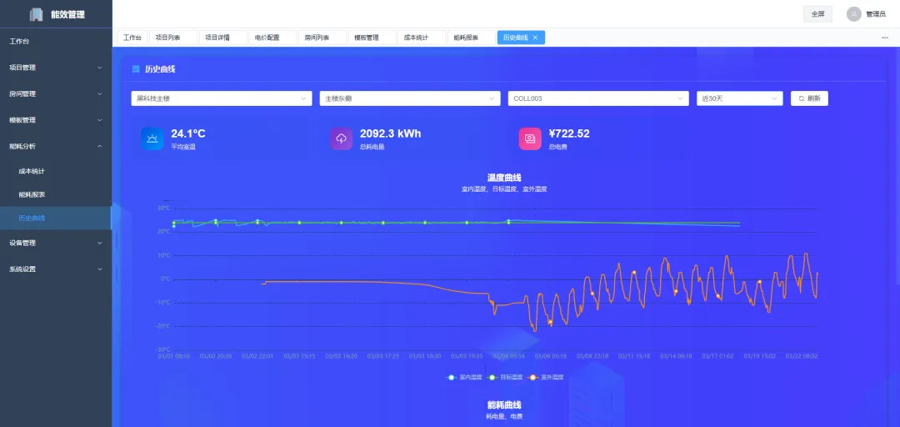
Task: Close the 历史曲线 tab with its X
Action: click(x=535, y=38)
